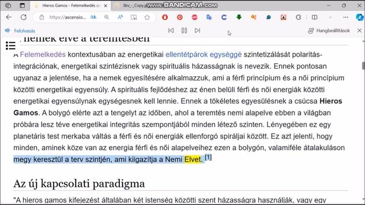
Task: Open the blue C-shaped extension icon
Action: [x=224, y=17]
